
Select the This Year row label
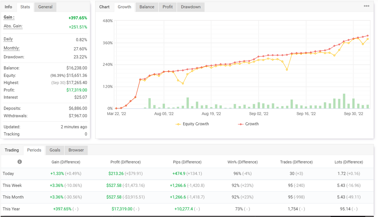coord(11,209)
